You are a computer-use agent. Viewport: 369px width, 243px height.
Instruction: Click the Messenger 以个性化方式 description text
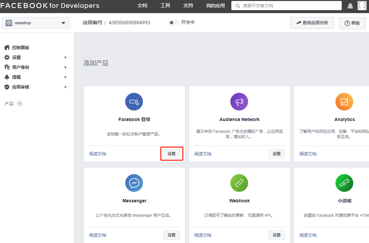click(x=133, y=215)
